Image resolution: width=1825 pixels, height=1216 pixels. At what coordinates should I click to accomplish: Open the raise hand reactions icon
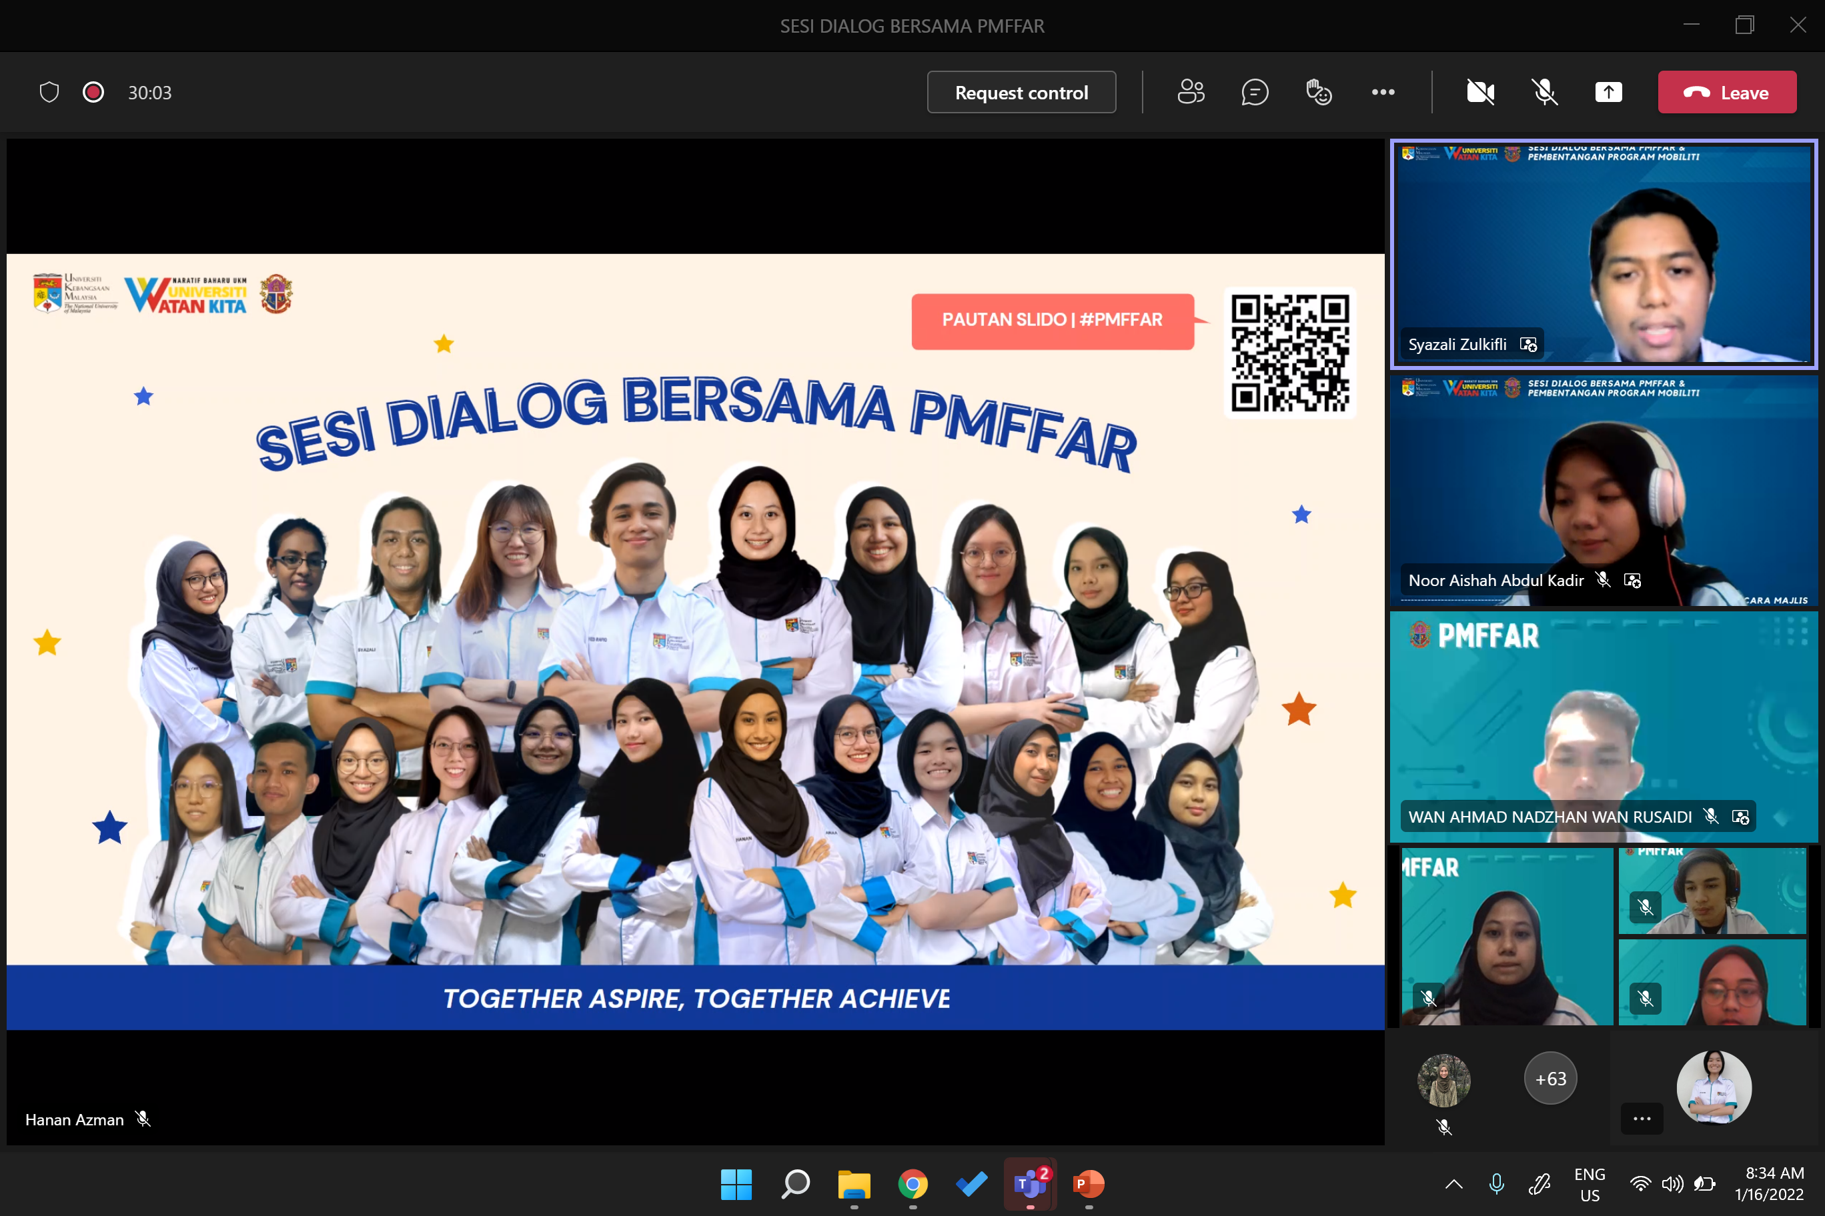[1318, 92]
